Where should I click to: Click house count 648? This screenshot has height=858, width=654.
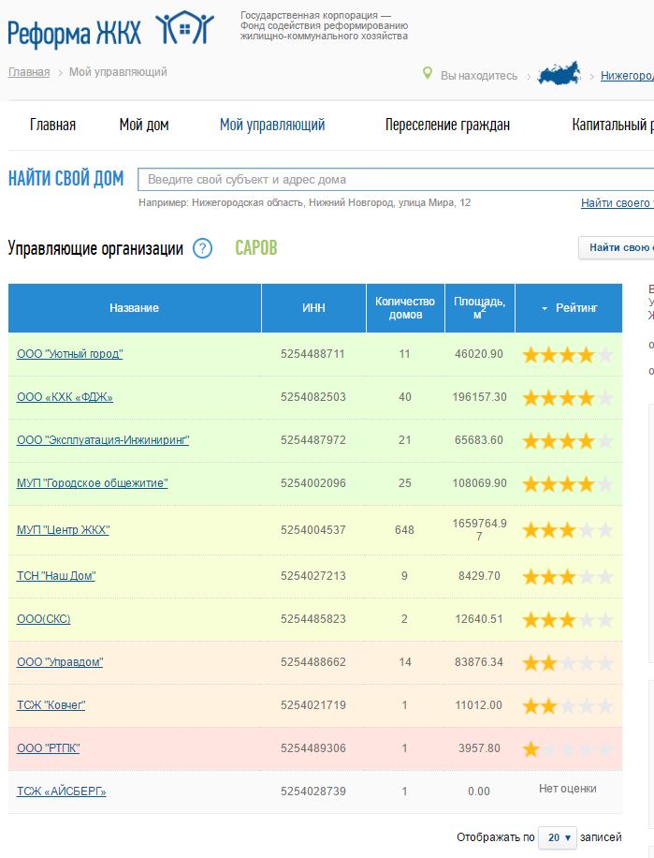405,530
